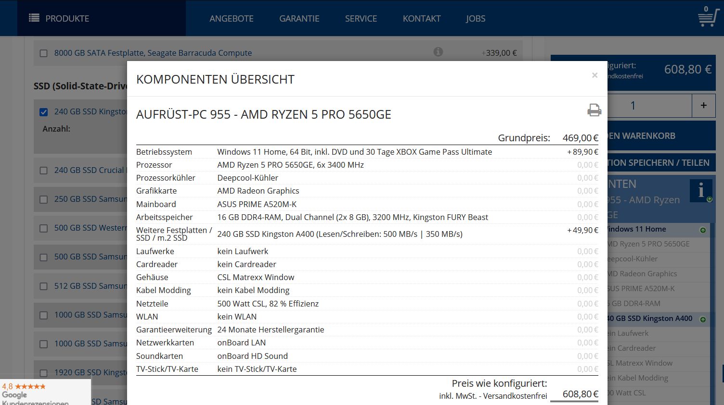Tick the 250 GB SSD Samsung checkbox

pos(44,199)
